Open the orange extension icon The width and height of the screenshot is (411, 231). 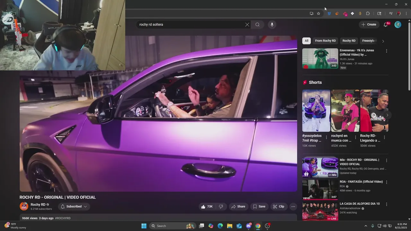click(x=337, y=13)
